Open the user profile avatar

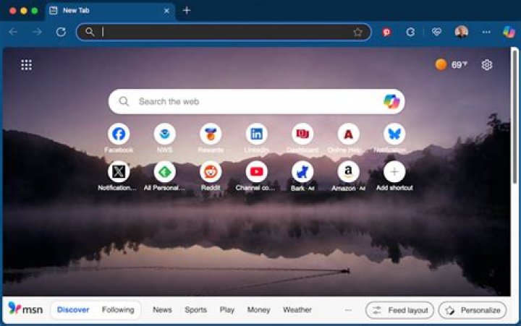[x=461, y=32]
